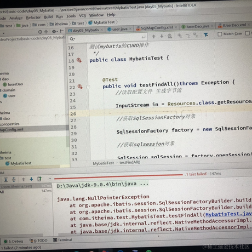Open the Refactor menu
252x252 pixels.
pyautogui.click(x=33, y=18)
